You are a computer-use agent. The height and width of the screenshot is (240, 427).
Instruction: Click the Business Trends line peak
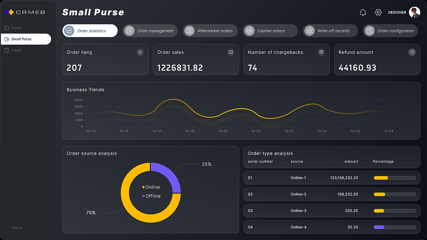[173, 99]
